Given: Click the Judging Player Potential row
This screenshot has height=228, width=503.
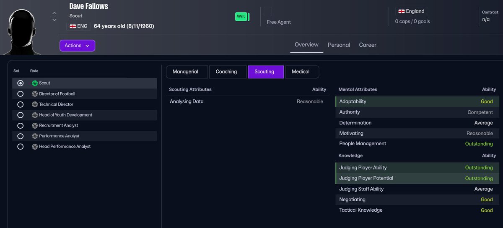Looking at the screenshot, I should coord(417,178).
